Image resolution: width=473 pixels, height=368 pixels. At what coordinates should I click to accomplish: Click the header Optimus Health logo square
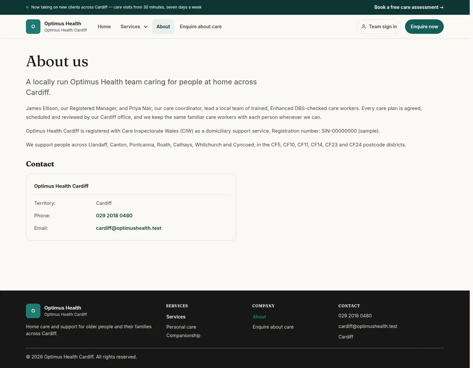tap(33, 27)
